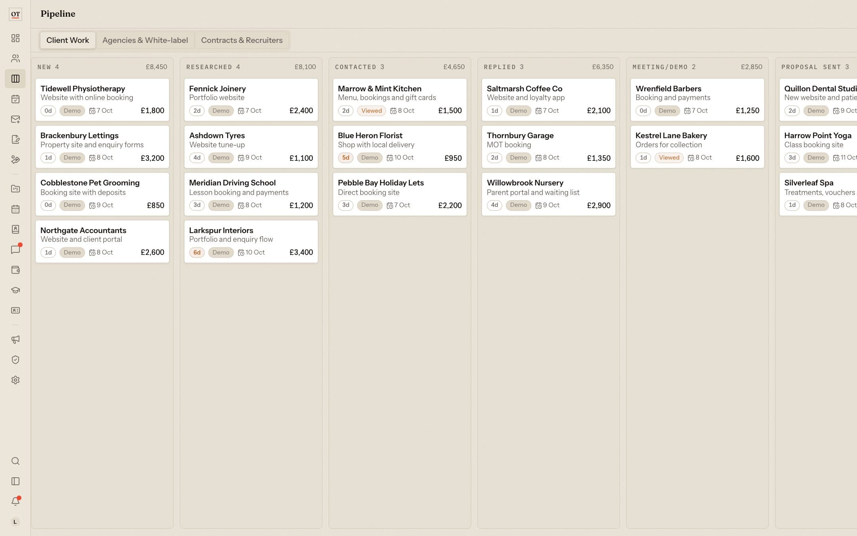Switch to the Contracts & Recruiters tab
Viewport: 857px width, 536px height.
pos(242,40)
